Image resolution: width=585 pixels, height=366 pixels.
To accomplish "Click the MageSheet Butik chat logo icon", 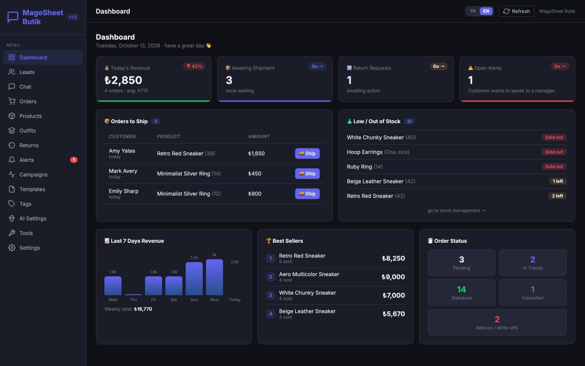I will point(13,17).
